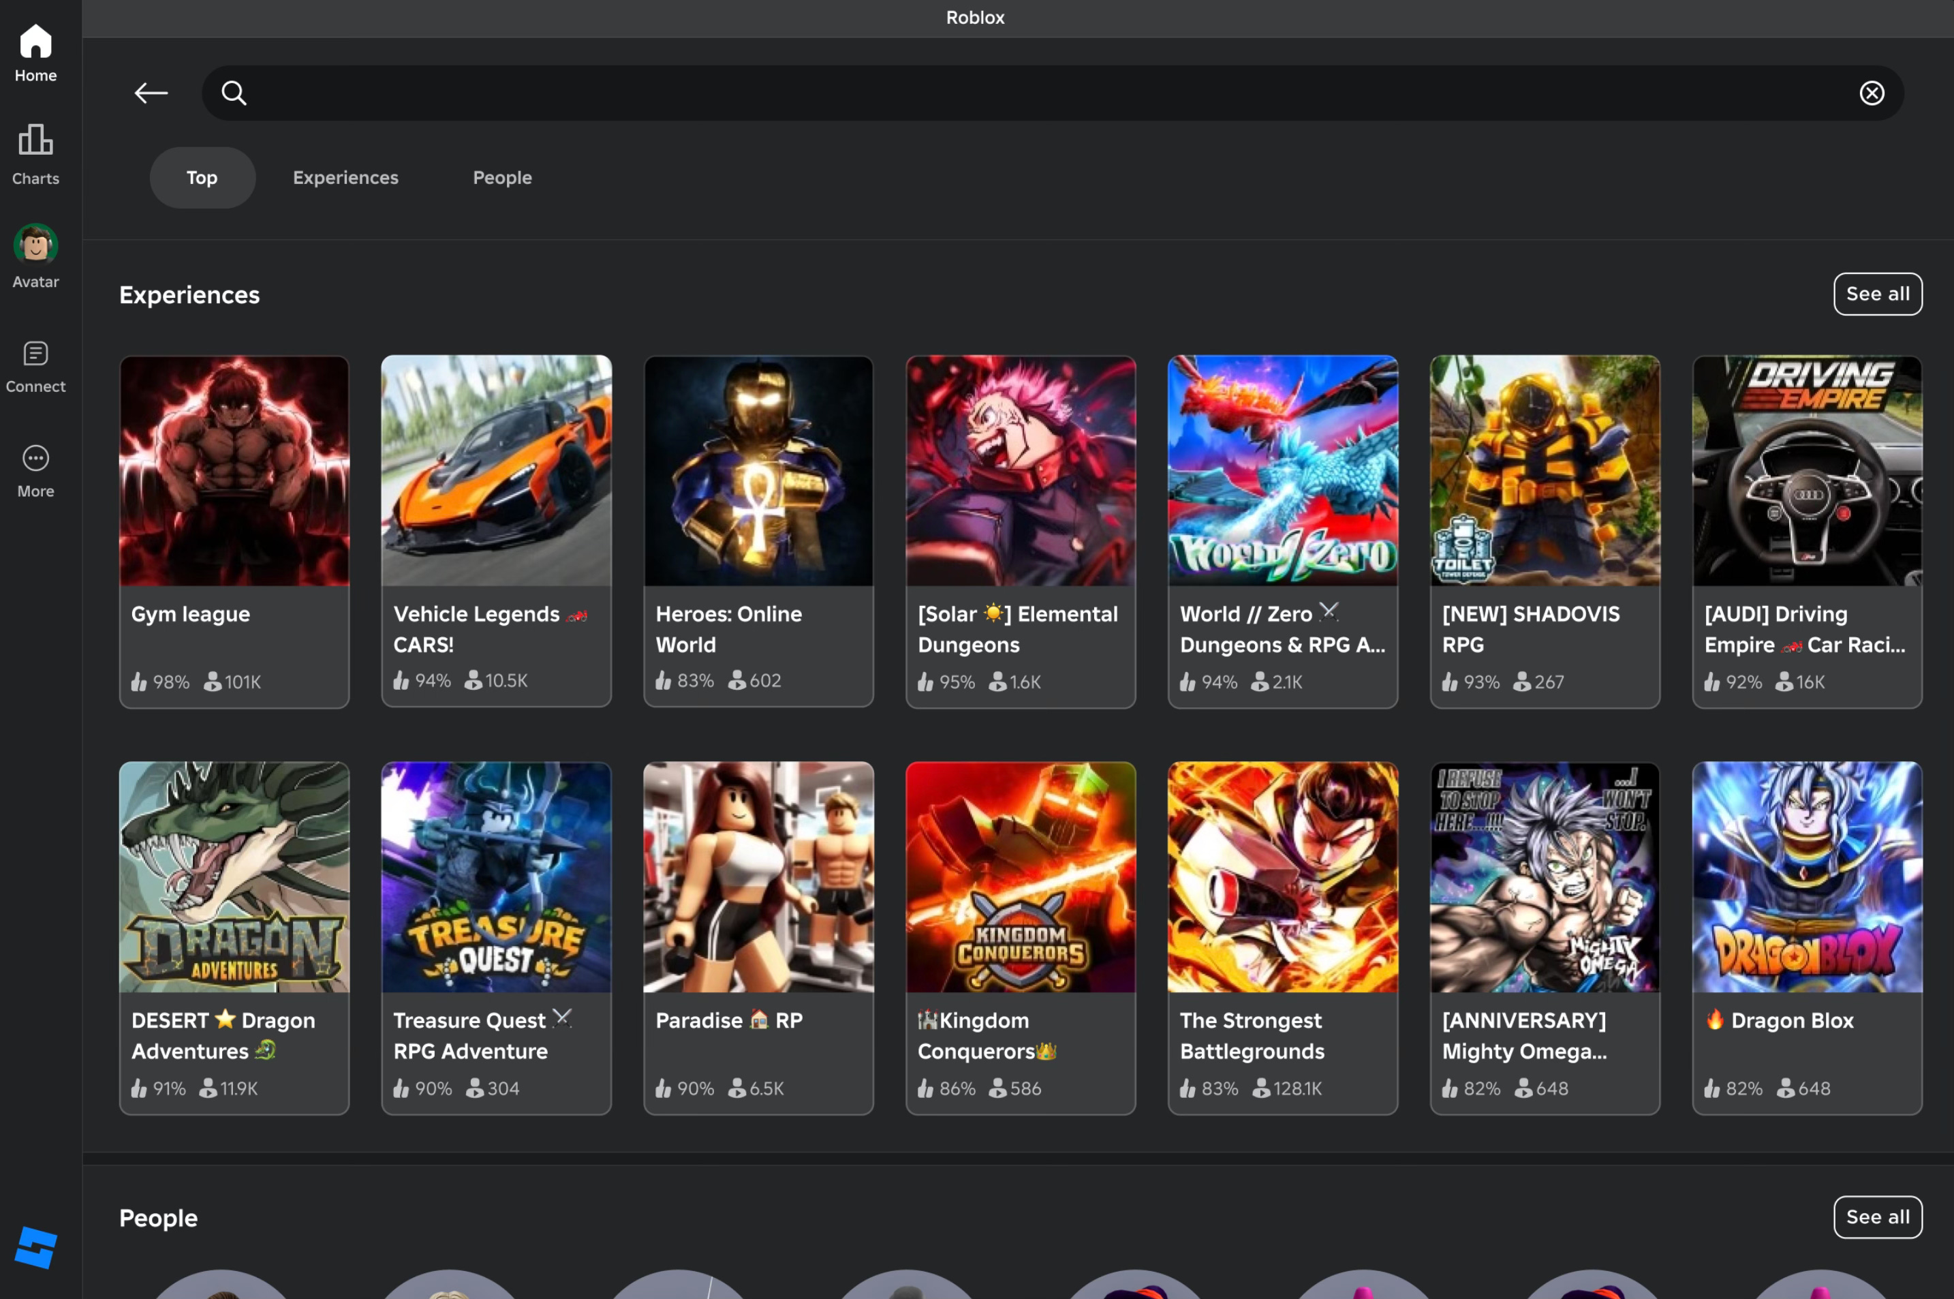
Task: Open the Charts sidebar icon
Action: pyautogui.click(x=35, y=154)
